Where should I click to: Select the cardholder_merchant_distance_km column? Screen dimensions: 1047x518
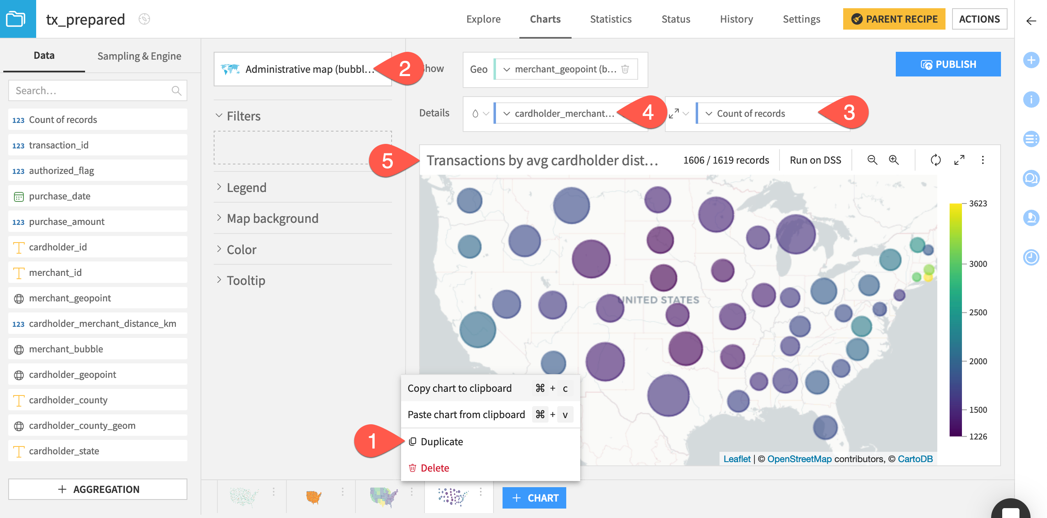pos(98,324)
